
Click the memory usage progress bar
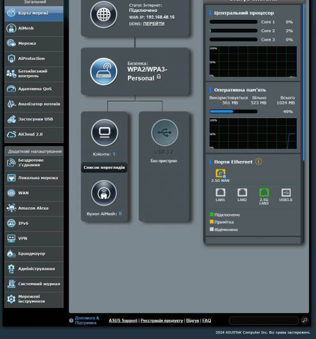233,111
